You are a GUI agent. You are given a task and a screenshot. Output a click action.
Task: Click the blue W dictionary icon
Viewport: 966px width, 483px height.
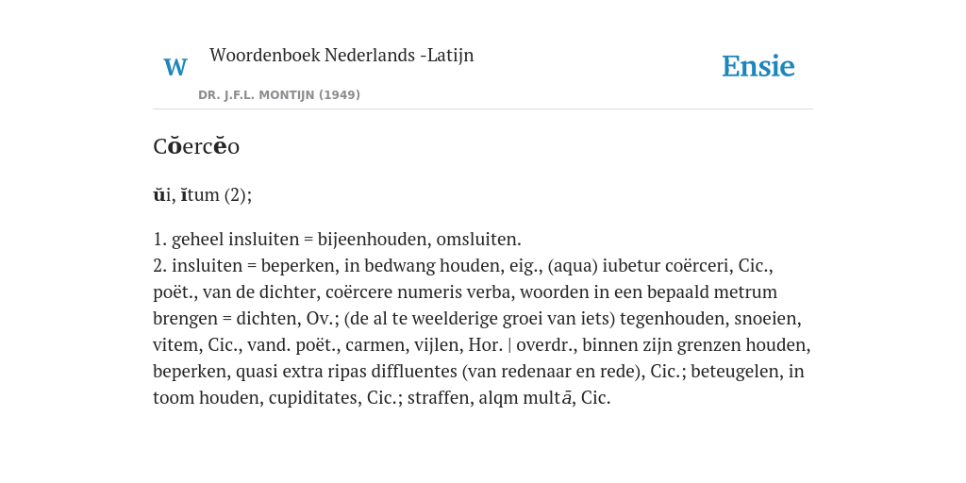point(175,67)
